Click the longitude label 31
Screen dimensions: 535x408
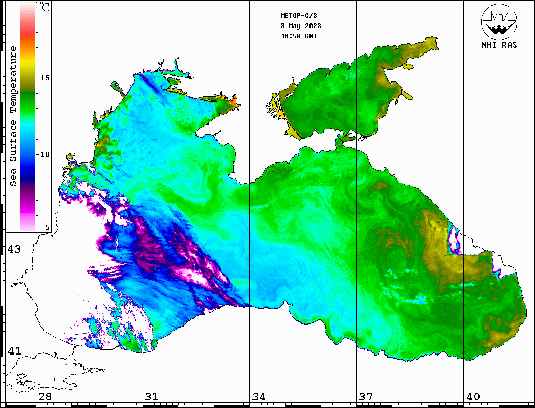[x=152, y=397]
